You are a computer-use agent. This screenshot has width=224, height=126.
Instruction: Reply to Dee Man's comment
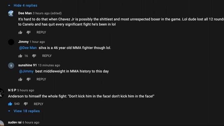(x=41, y=33)
